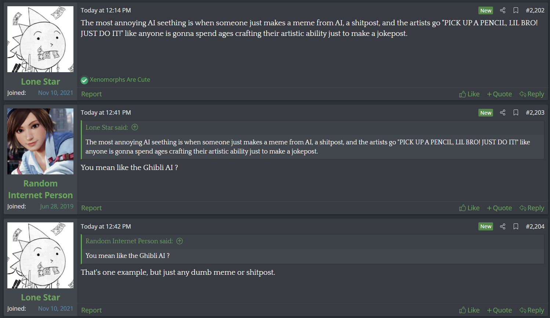Report the 12:41 PM post

click(91, 208)
